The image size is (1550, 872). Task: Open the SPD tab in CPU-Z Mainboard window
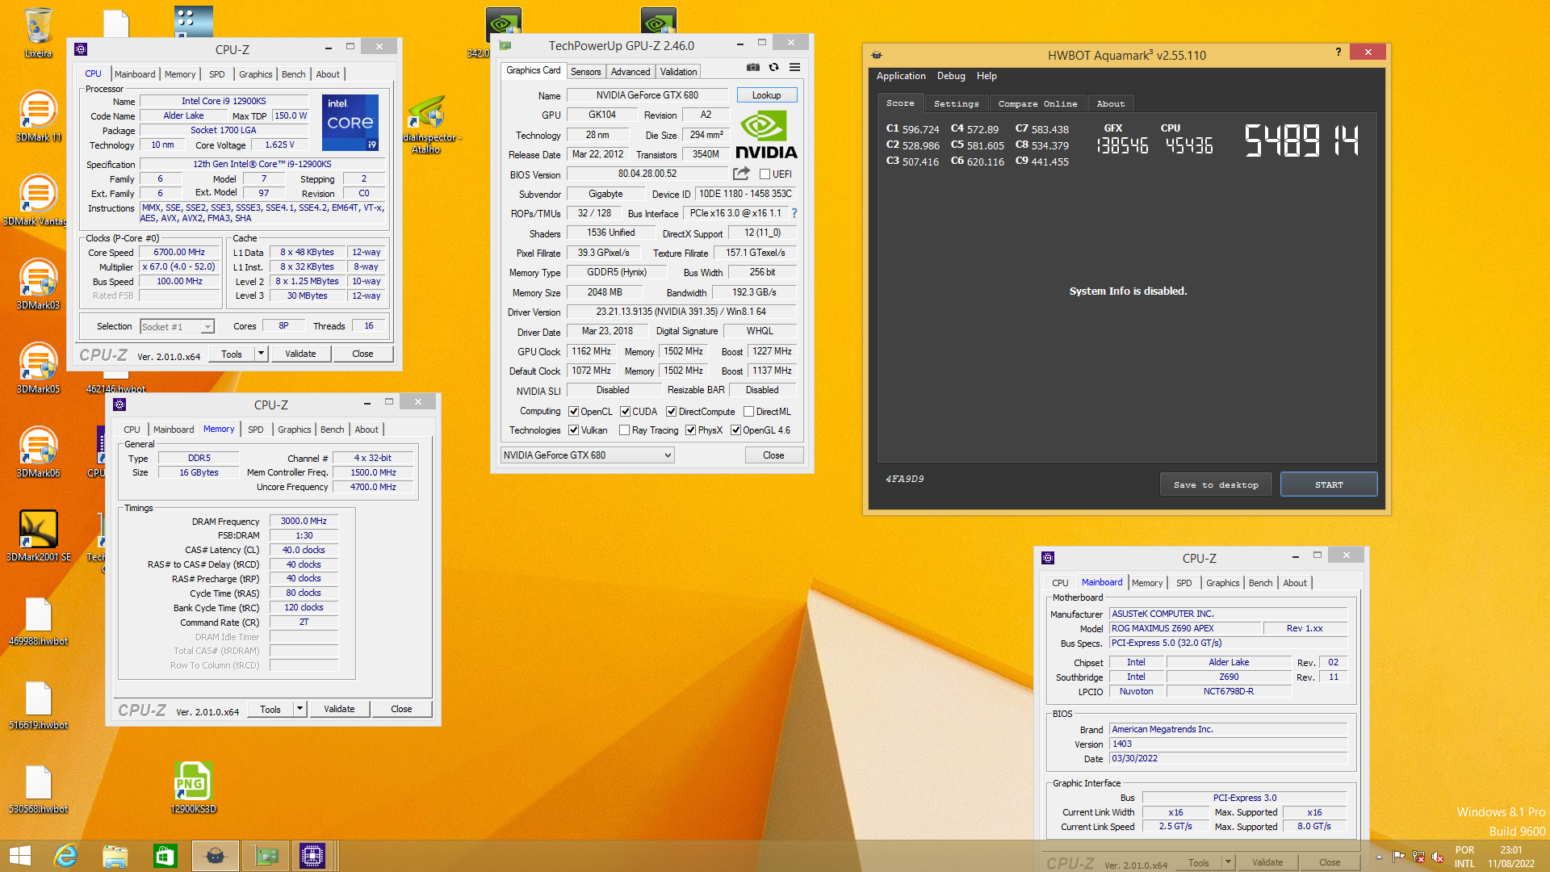pos(1183,583)
